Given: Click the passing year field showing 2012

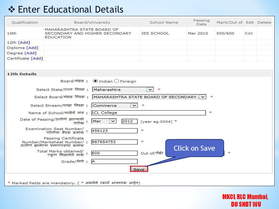Looking at the screenshot, I should 130,121.
